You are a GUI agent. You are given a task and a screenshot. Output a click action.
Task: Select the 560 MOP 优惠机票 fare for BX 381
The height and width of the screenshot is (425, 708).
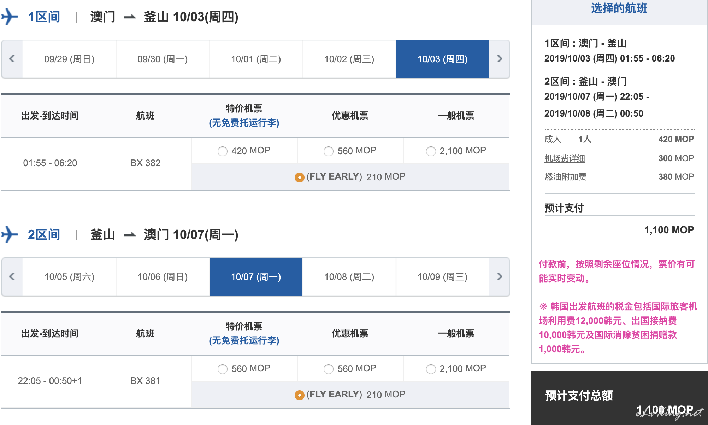[x=329, y=369]
